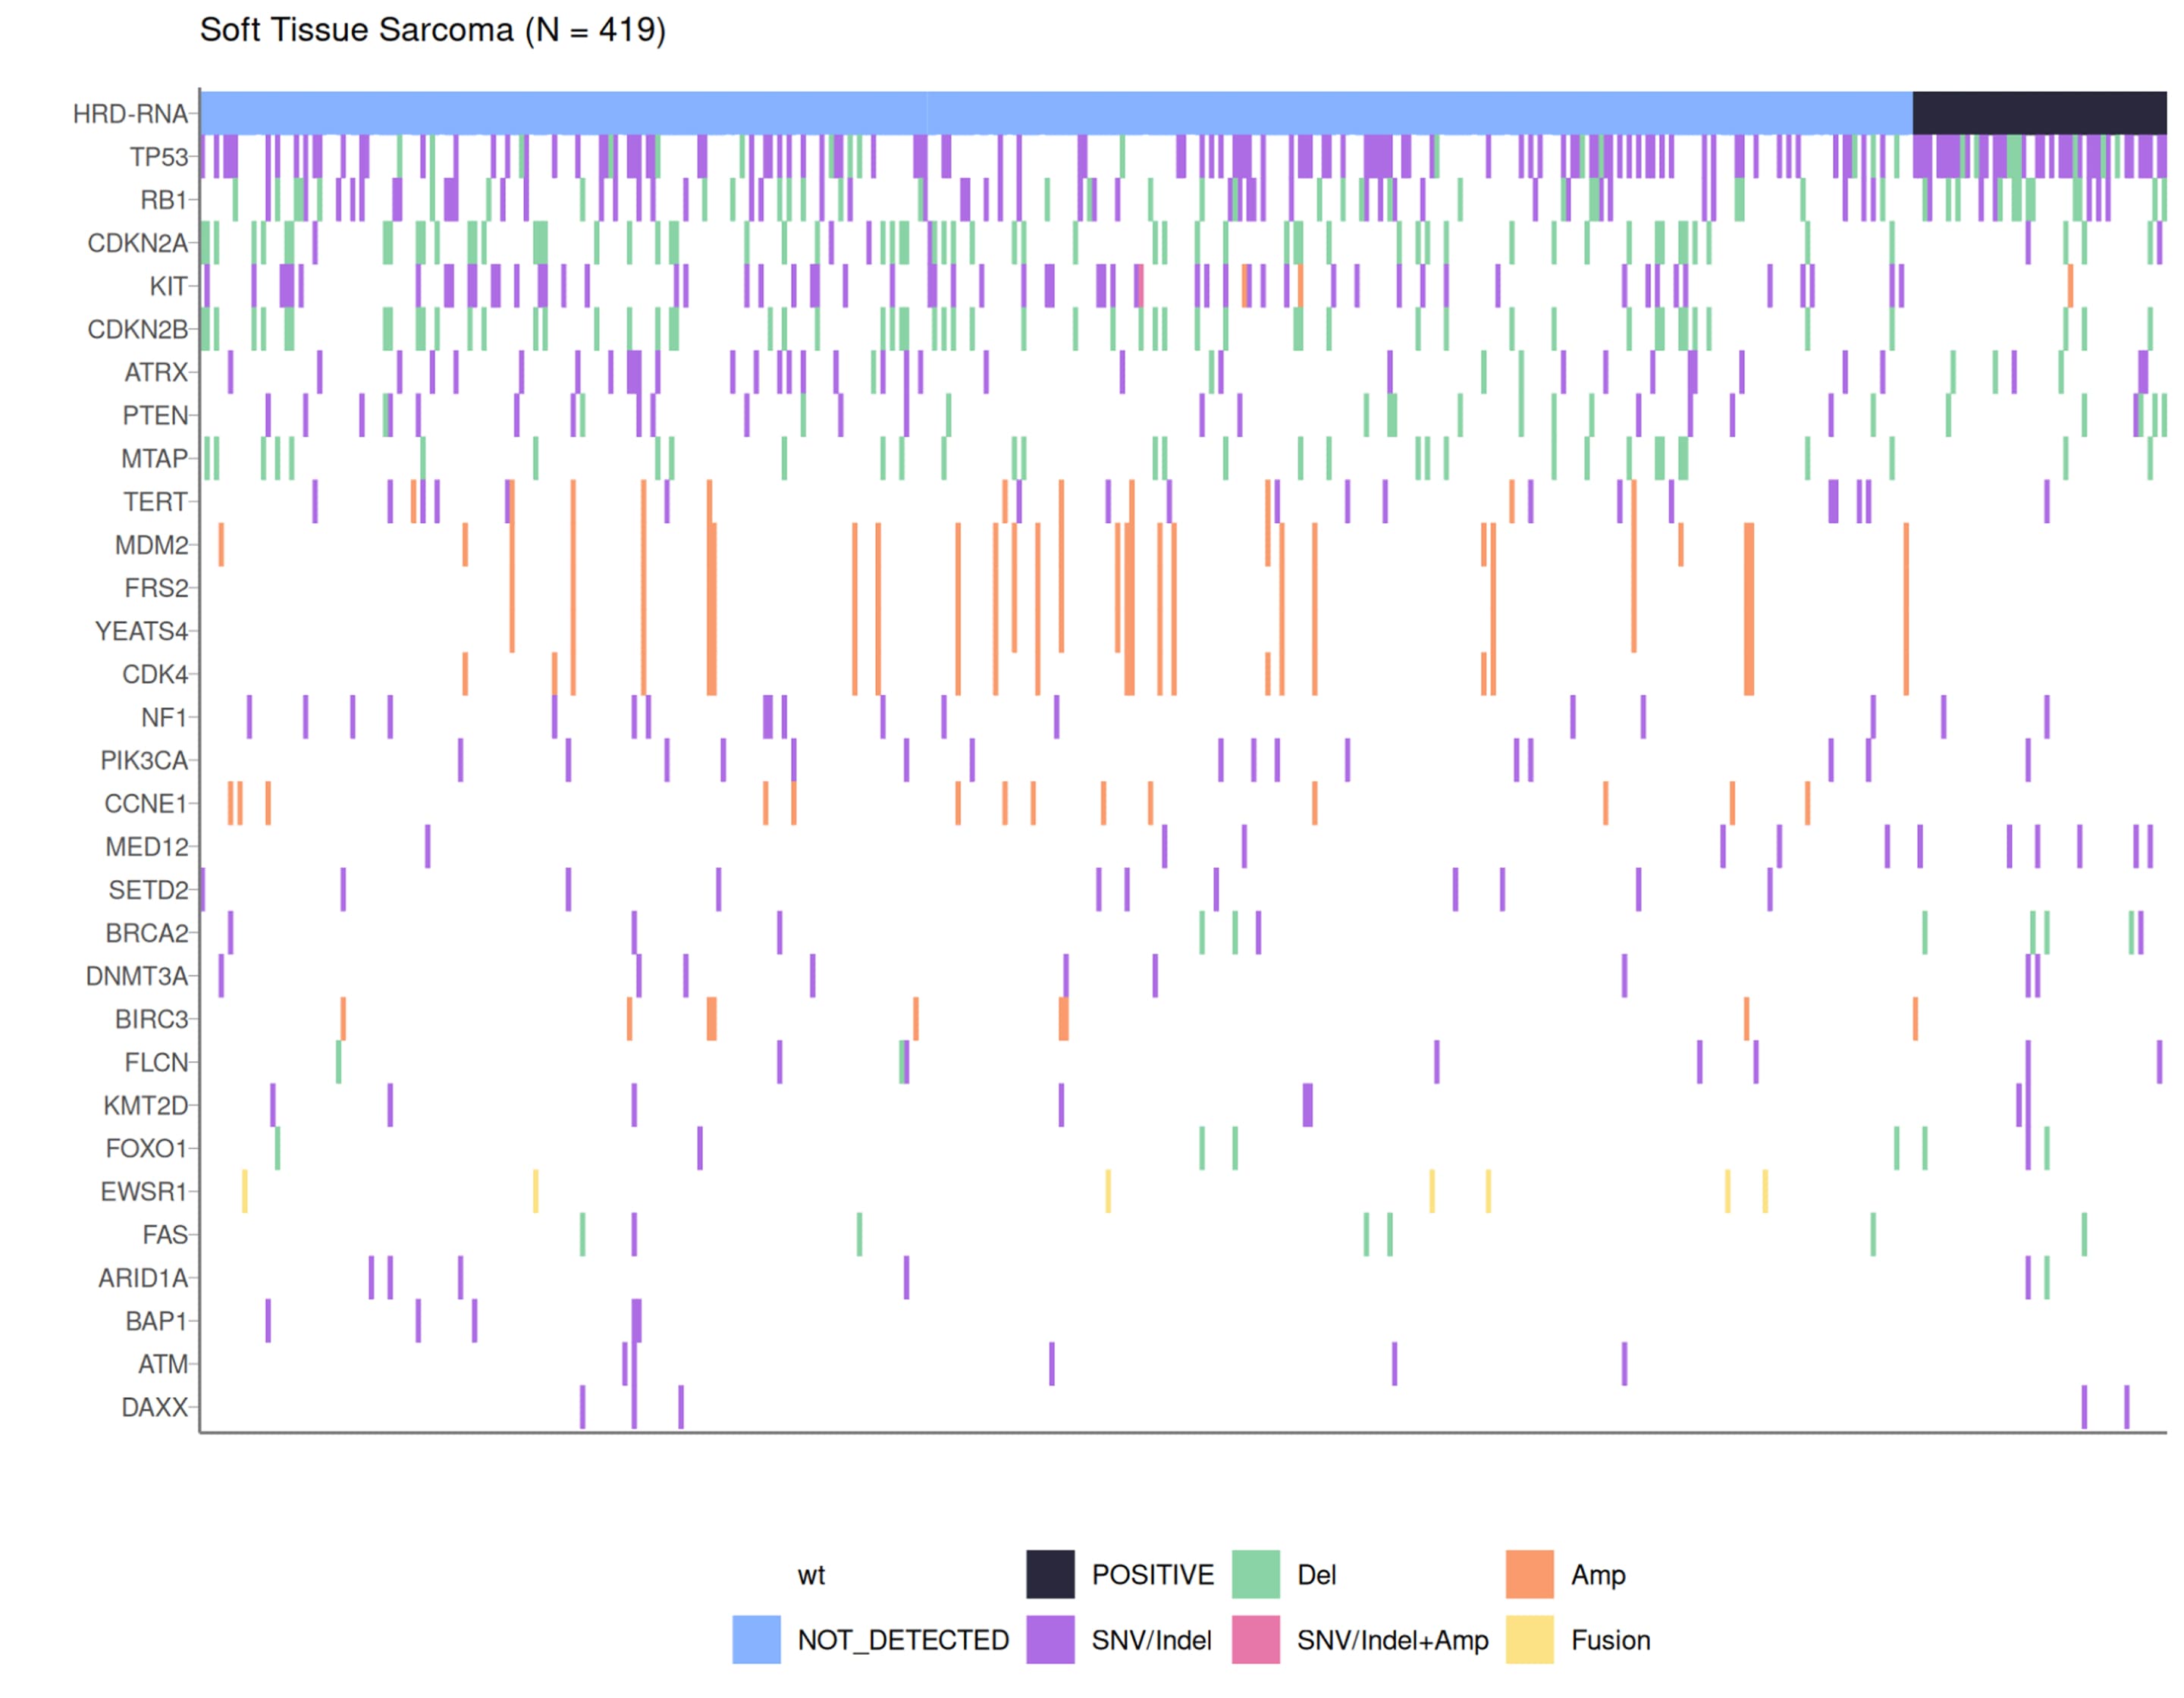Select the "DAXX" row label
Viewport: 2184px width, 1698px height.
(155, 1407)
